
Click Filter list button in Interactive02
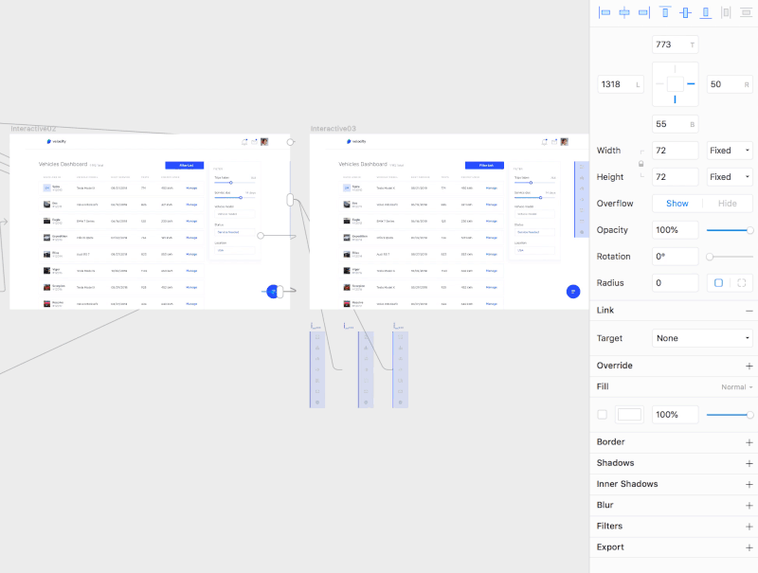click(185, 165)
